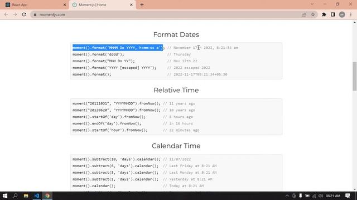This screenshot has height=200, width=357.
Task: Click the Format Dates heading
Action: point(176,34)
